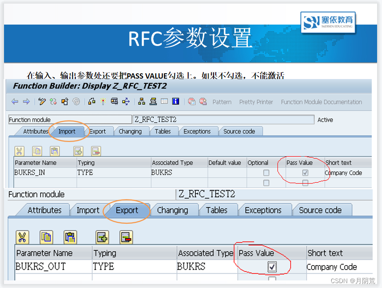Open Source code tab in upper window

point(239,131)
